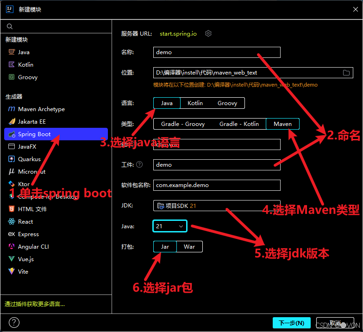Choose the React generator icon

click(x=12, y=221)
